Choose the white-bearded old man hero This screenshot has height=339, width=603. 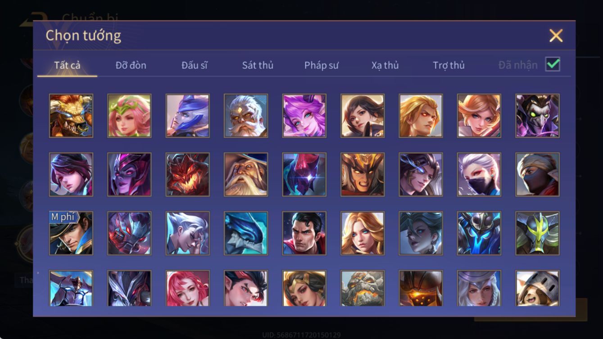pyautogui.click(x=246, y=116)
